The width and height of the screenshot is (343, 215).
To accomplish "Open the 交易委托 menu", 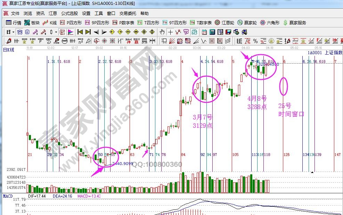I will click(x=128, y=14).
